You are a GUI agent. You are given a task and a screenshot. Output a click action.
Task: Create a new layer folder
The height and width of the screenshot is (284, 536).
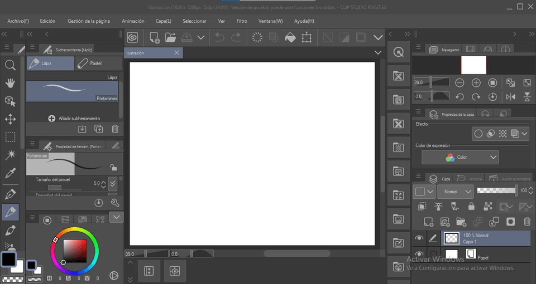pyautogui.click(x=461, y=222)
